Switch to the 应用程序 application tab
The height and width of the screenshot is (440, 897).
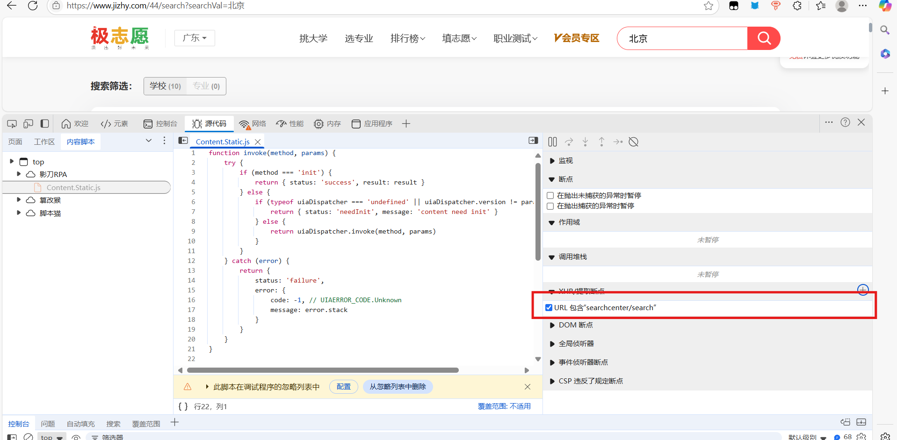click(372, 124)
